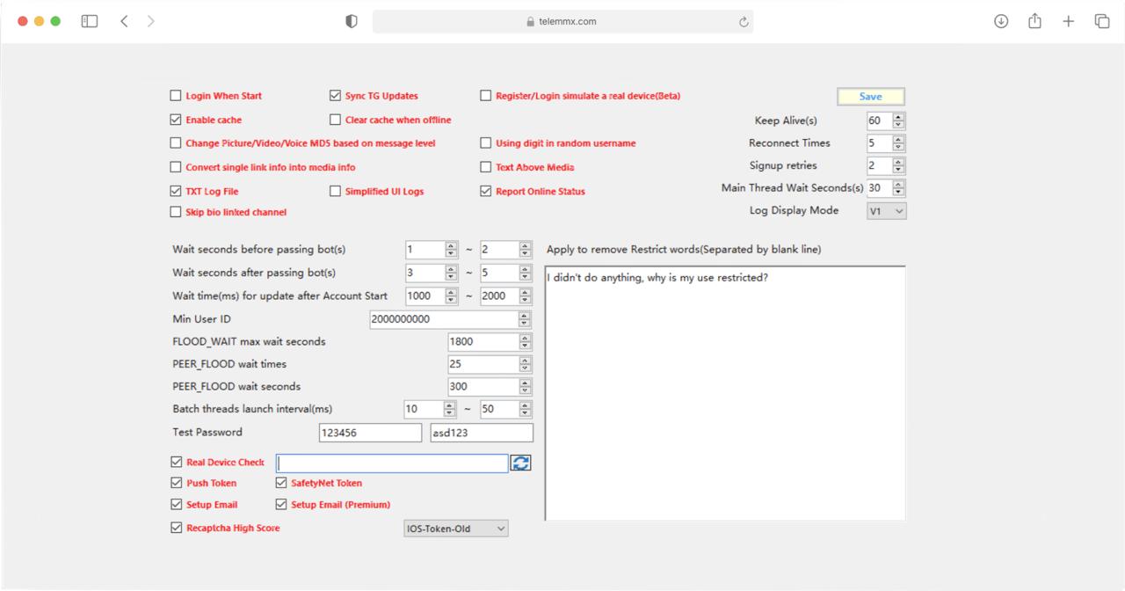Click Account Start wait time 2000 field

[x=499, y=296]
